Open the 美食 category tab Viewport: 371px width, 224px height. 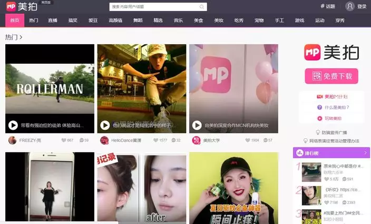[x=198, y=21]
